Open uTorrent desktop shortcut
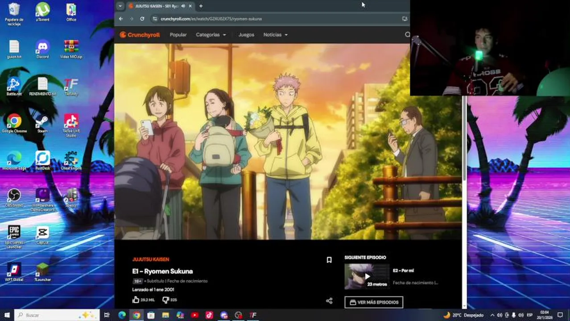 [x=43, y=12]
